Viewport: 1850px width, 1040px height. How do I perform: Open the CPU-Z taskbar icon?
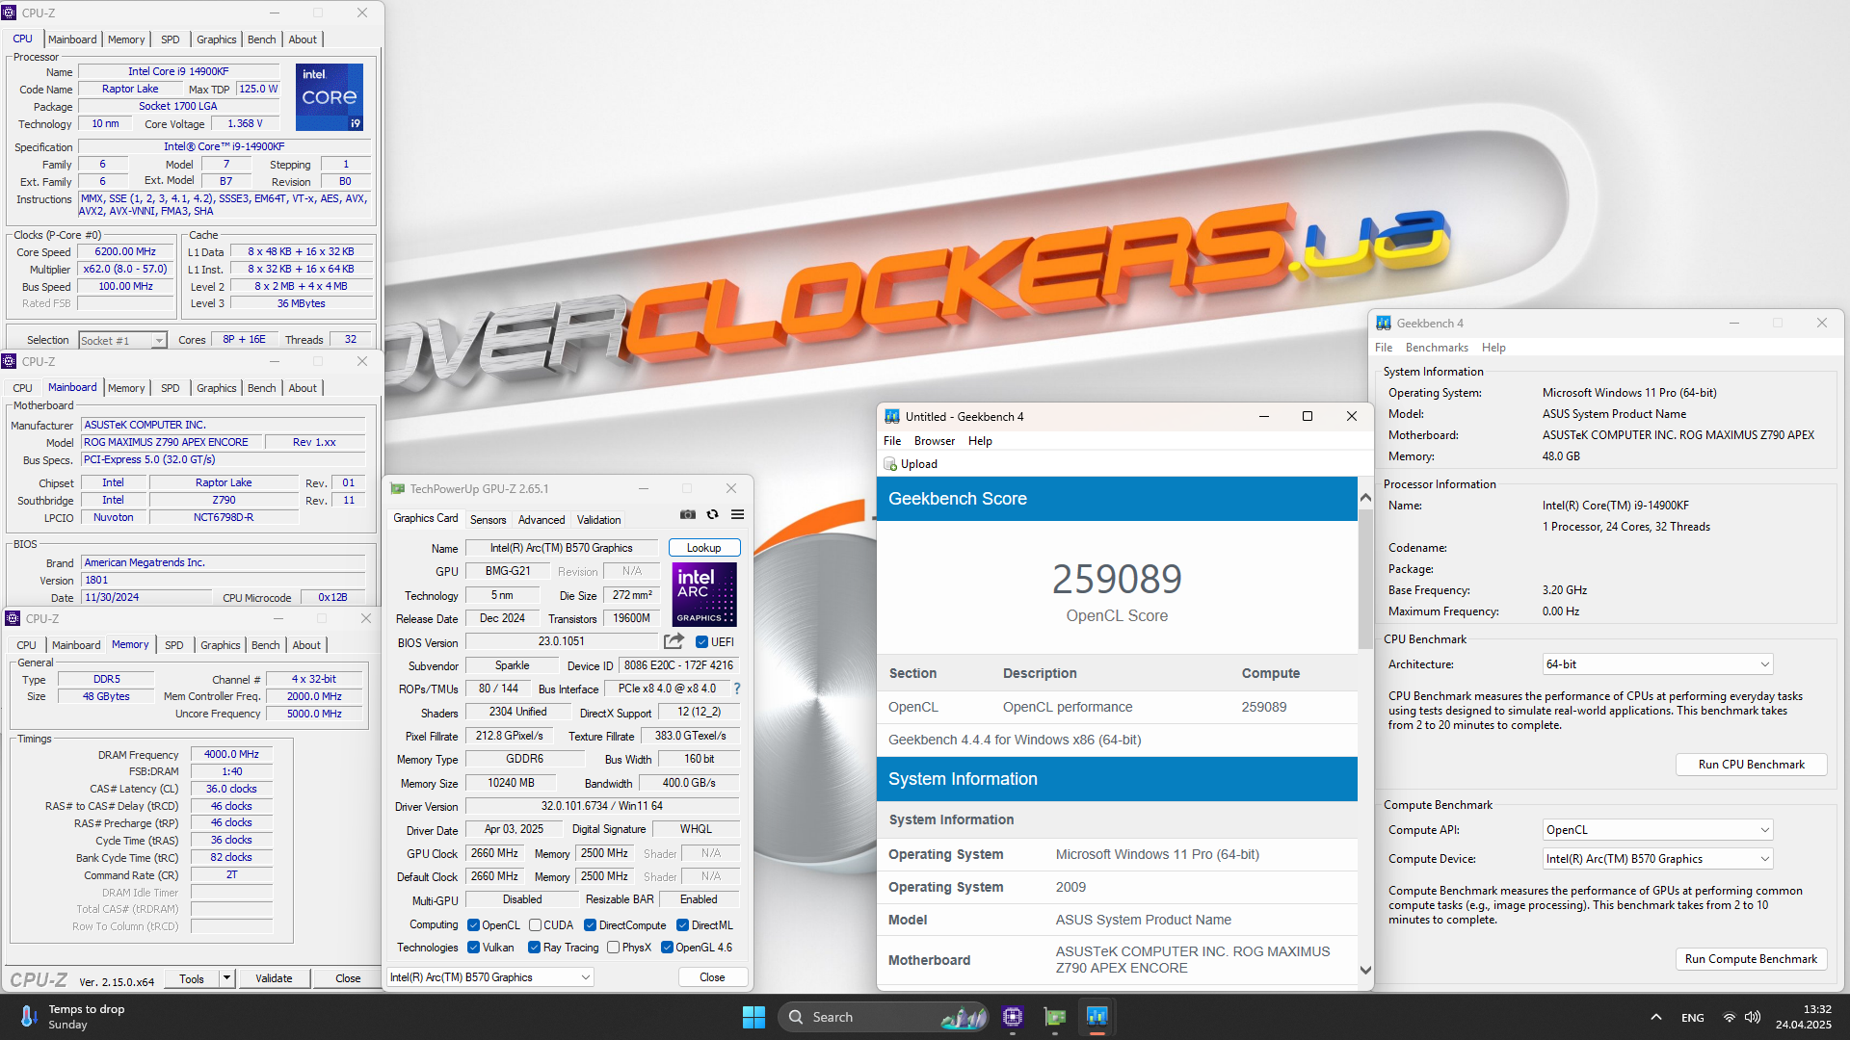click(1013, 1017)
